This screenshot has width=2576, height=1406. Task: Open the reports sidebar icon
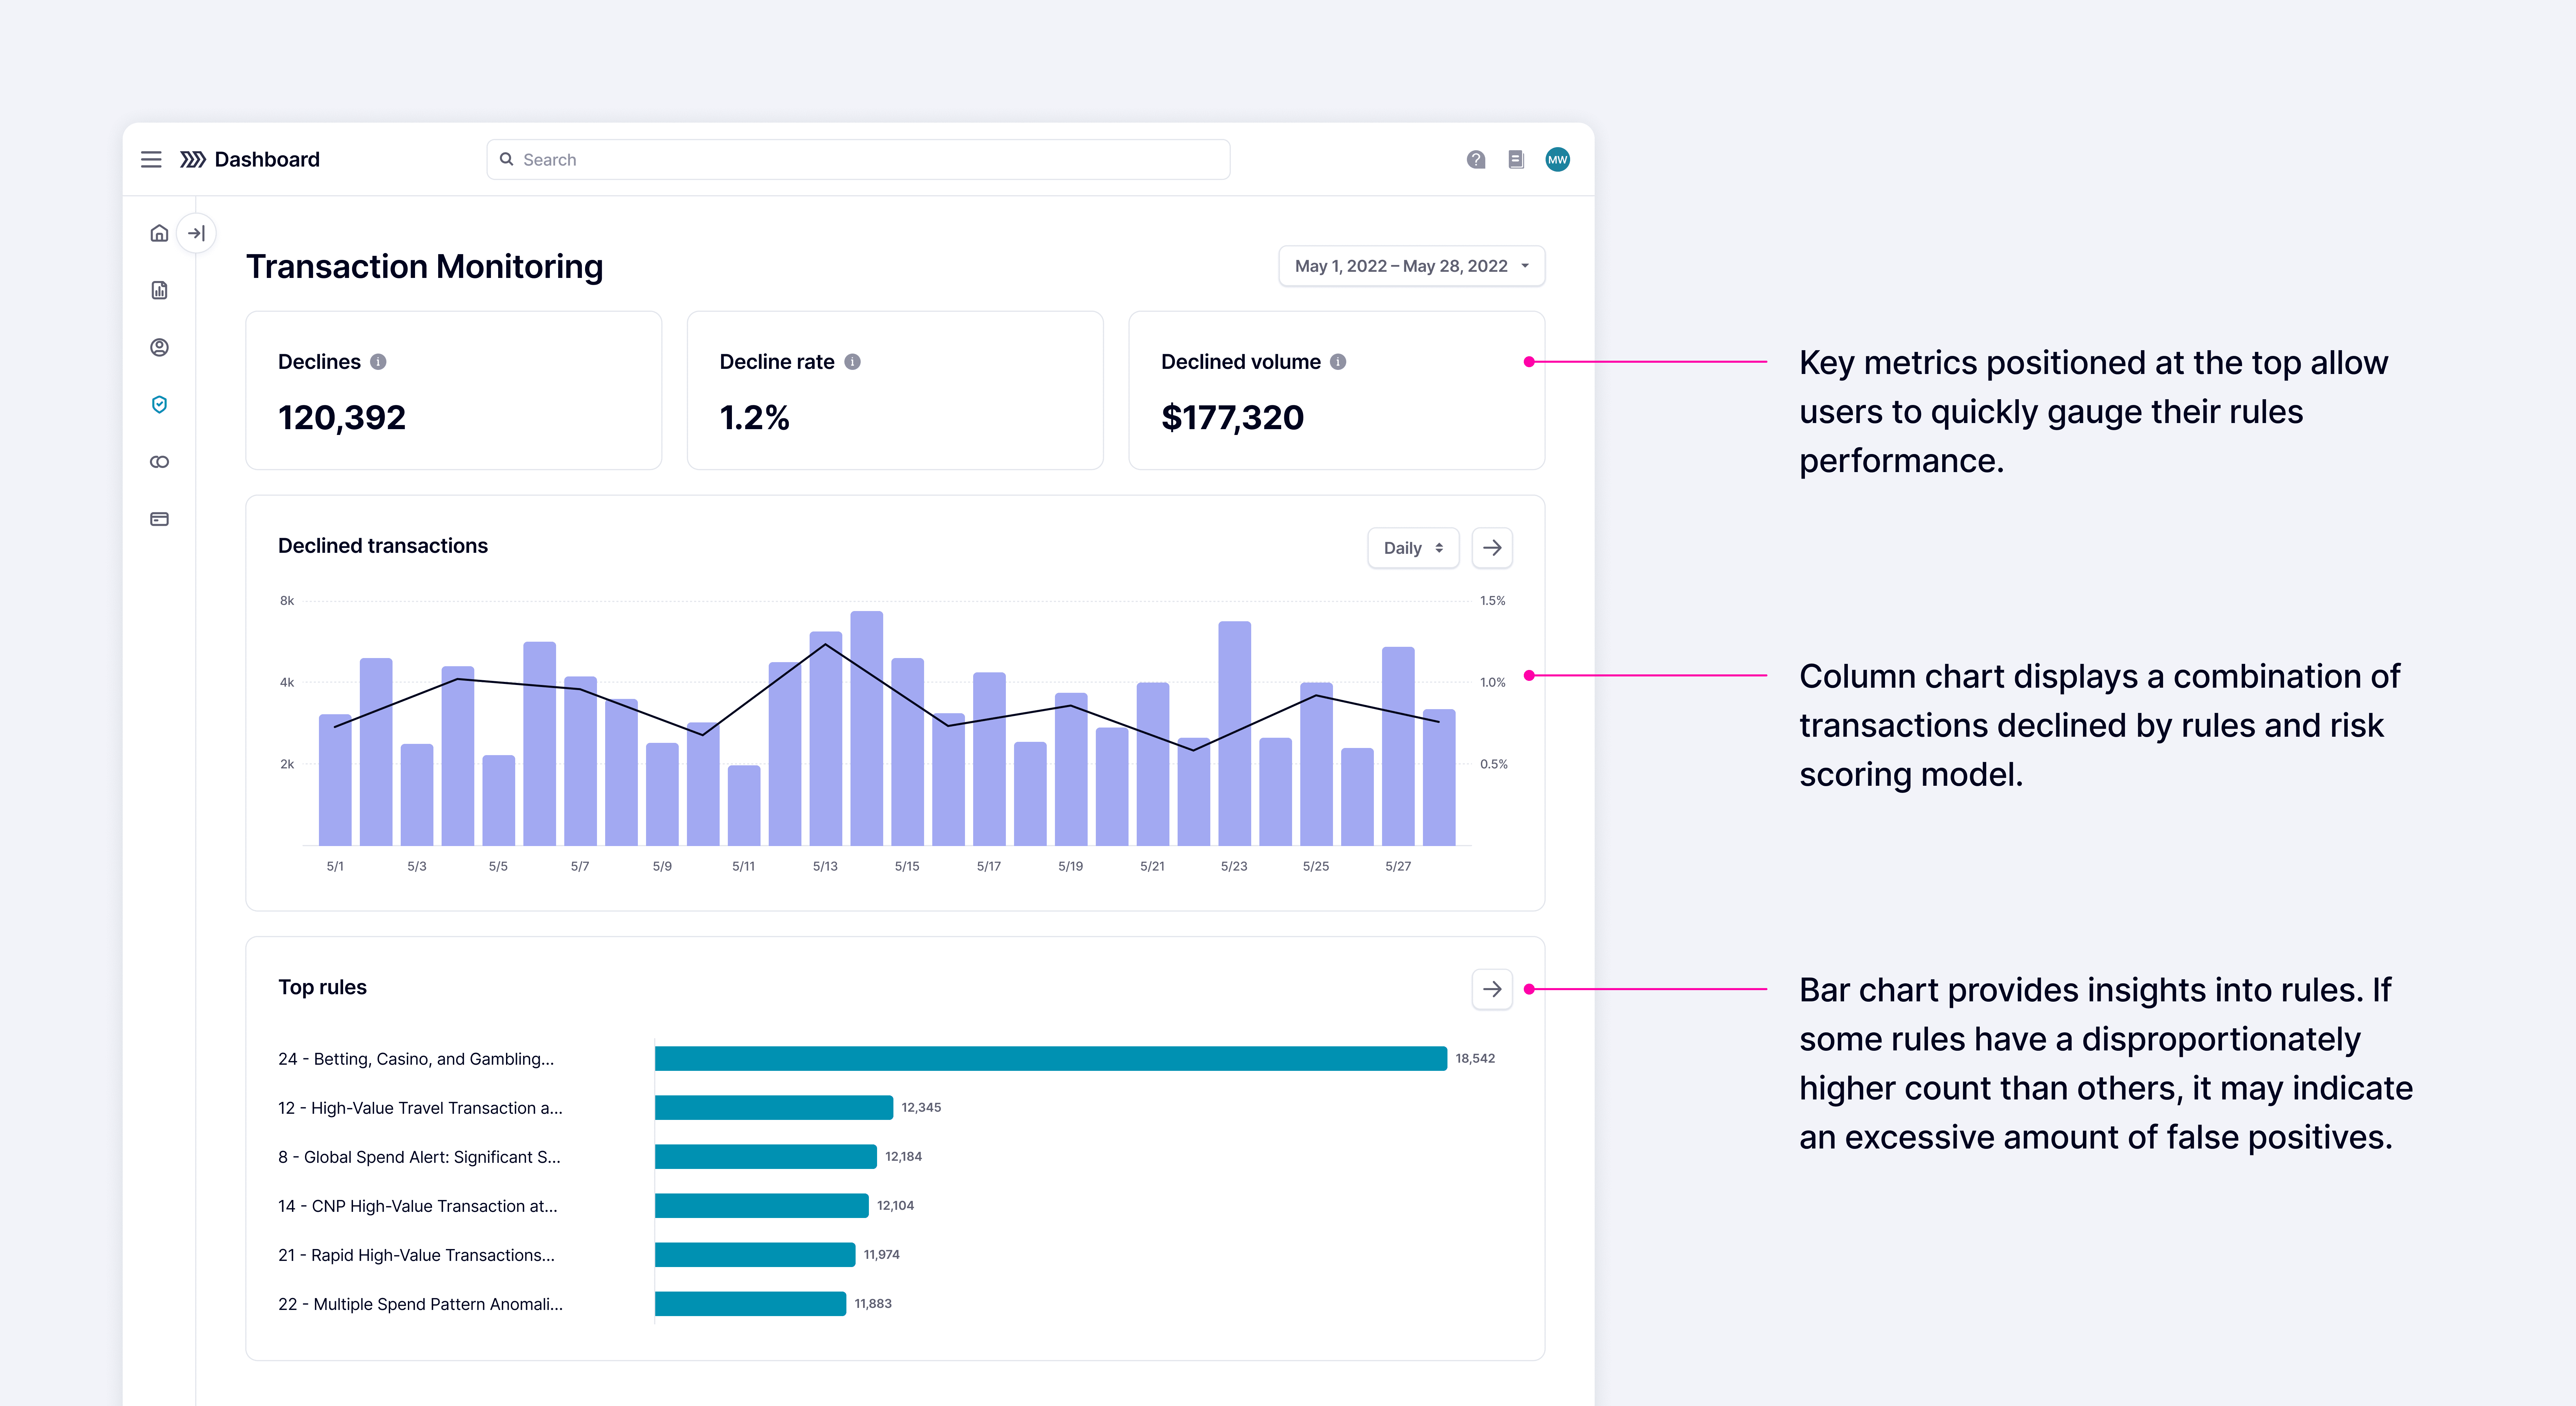pyautogui.click(x=159, y=291)
